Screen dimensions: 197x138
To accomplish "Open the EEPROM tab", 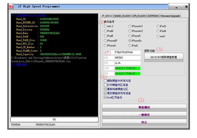I will click(153, 16).
